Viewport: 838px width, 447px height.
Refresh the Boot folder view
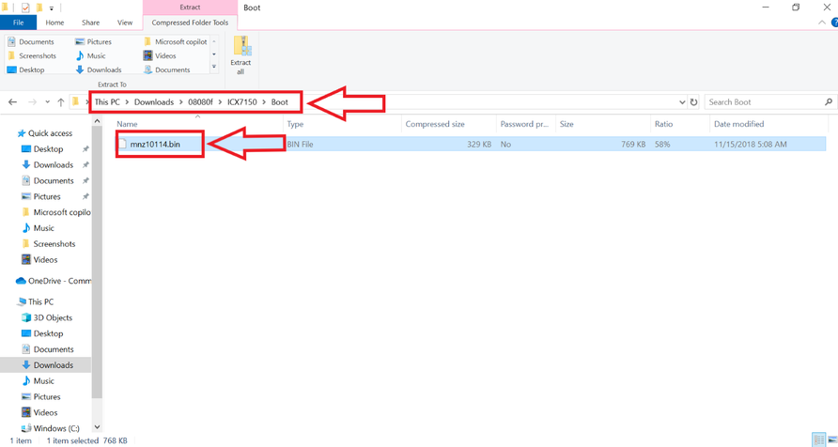694,102
